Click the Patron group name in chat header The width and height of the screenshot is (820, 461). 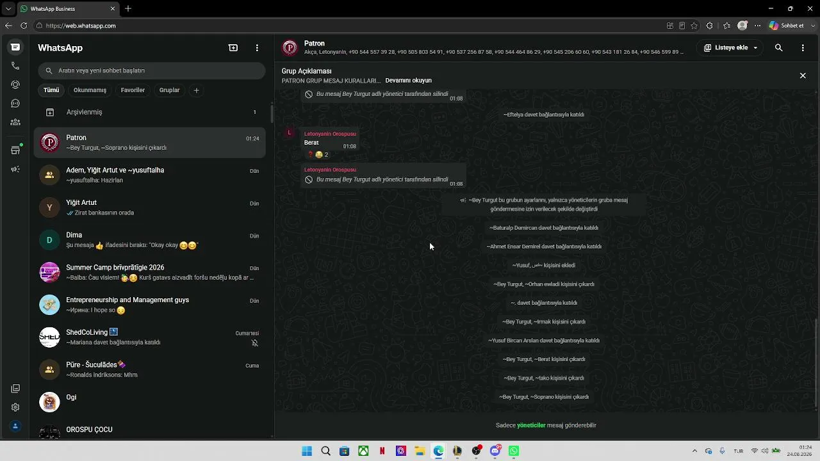(315, 44)
